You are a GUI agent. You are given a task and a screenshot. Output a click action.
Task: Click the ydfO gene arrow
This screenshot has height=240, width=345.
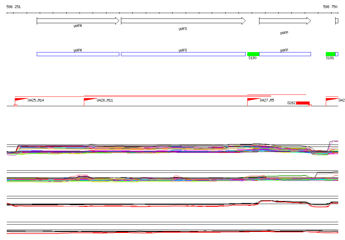(183, 21)
